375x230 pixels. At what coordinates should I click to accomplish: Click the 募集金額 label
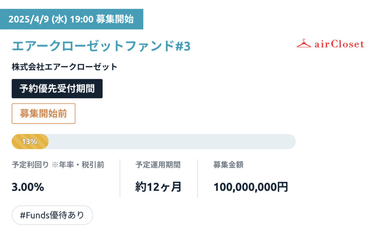click(229, 165)
